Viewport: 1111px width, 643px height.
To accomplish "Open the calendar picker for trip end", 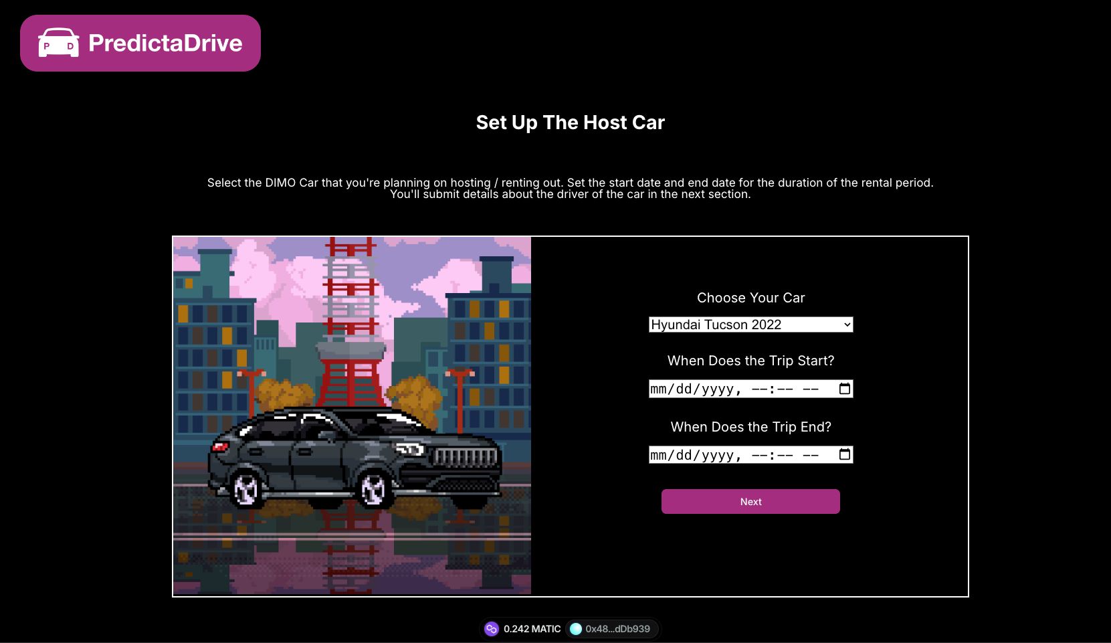I will tap(845, 455).
